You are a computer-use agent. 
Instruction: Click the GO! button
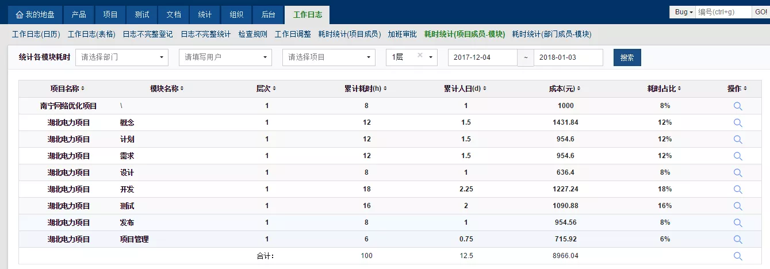(x=760, y=12)
